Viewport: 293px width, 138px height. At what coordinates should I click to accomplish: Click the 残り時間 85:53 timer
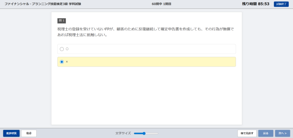(x=256, y=4)
